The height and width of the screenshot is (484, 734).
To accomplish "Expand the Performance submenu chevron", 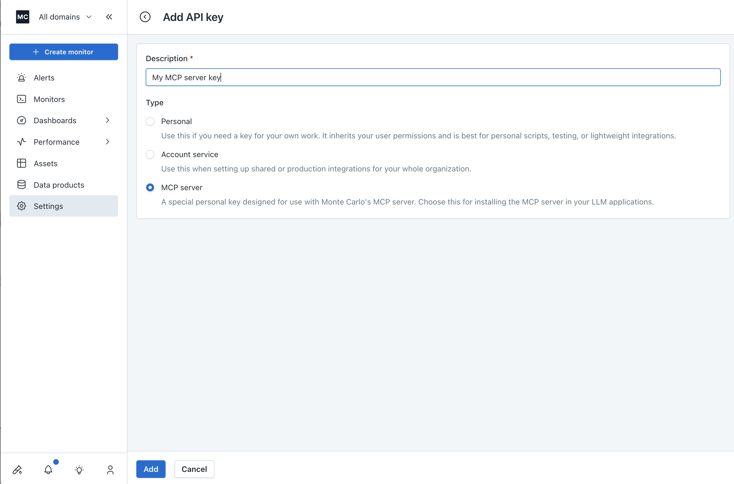I will pyautogui.click(x=108, y=142).
